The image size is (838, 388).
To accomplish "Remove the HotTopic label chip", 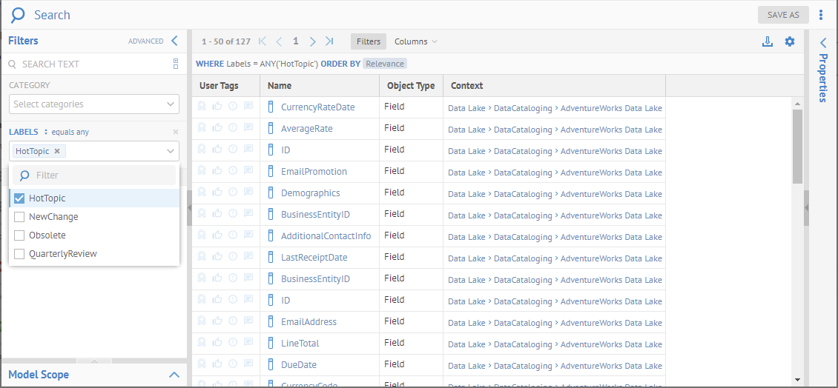I will [x=57, y=151].
